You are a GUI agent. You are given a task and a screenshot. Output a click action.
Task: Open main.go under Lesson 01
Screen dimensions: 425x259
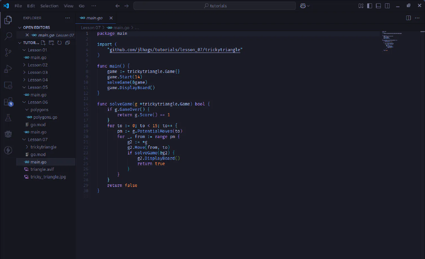tap(46, 58)
